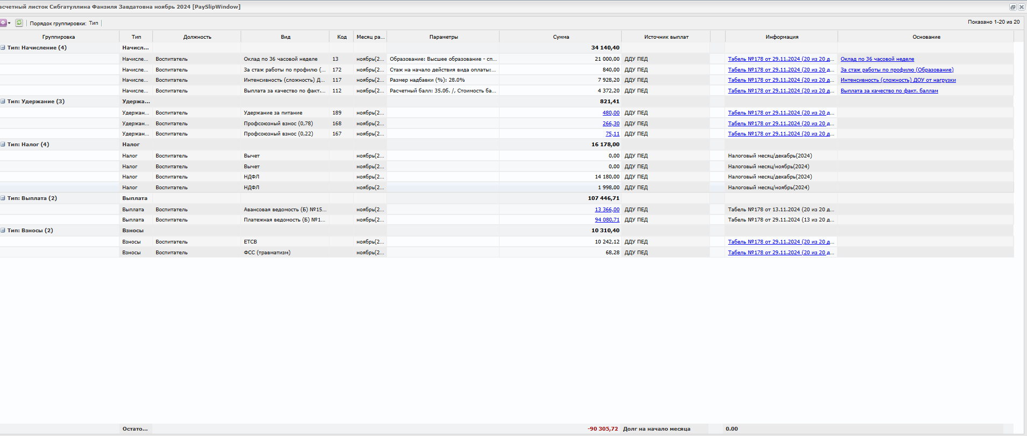Screen dimensions: 1027x436
Task: Click the purple settings icon in the toolbar
Action: (3, 23)
